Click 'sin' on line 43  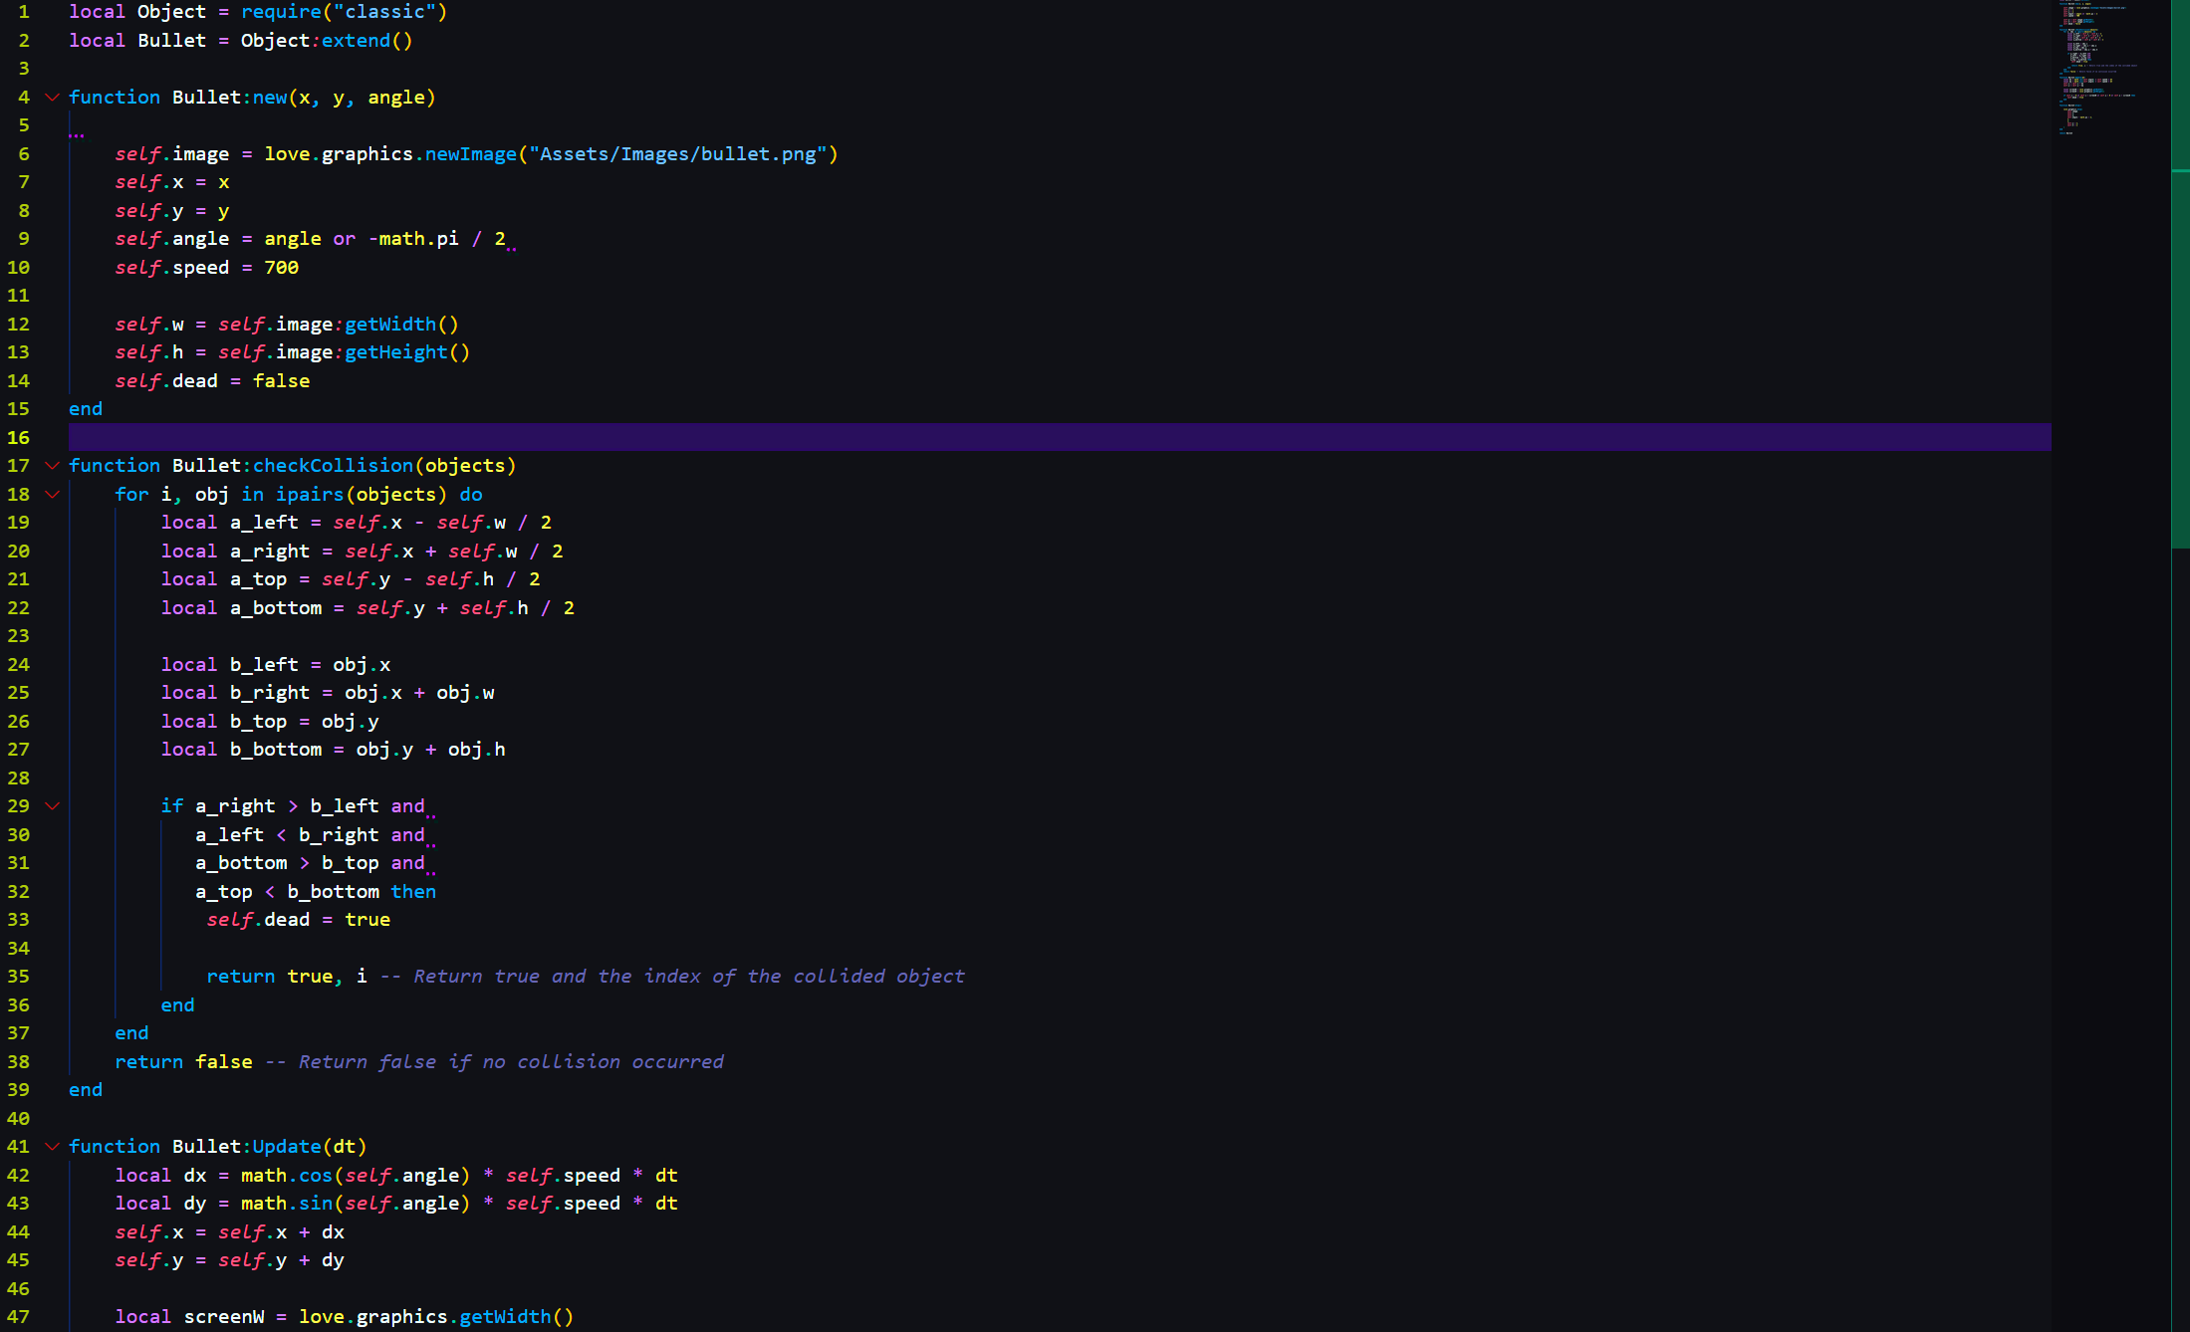[x=316, y=1204]
